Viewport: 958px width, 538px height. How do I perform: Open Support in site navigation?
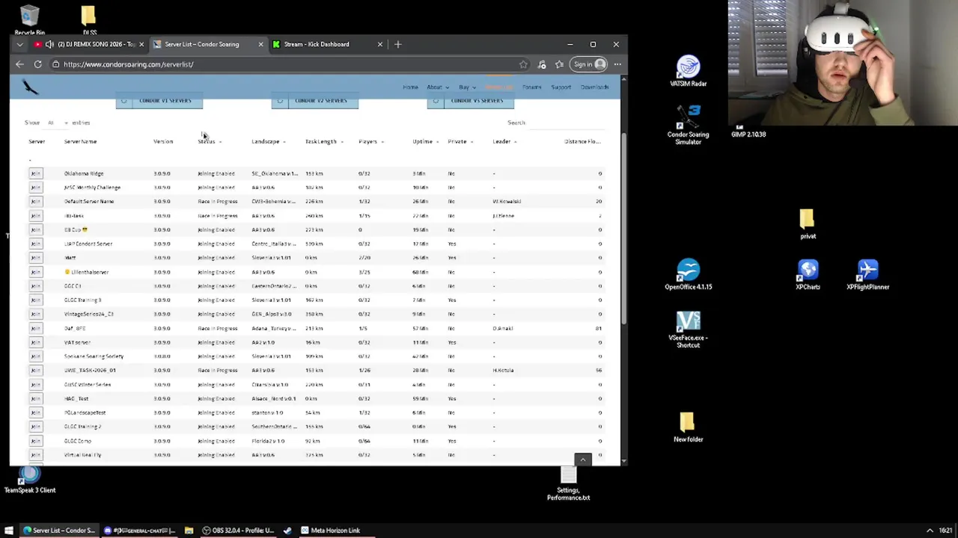(561, 87)
